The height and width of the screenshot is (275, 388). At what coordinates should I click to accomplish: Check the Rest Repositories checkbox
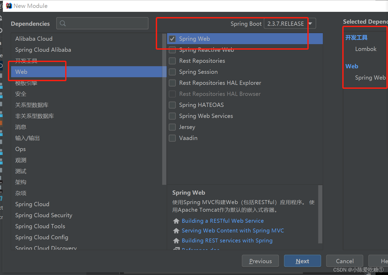click(x=172, y=61)
